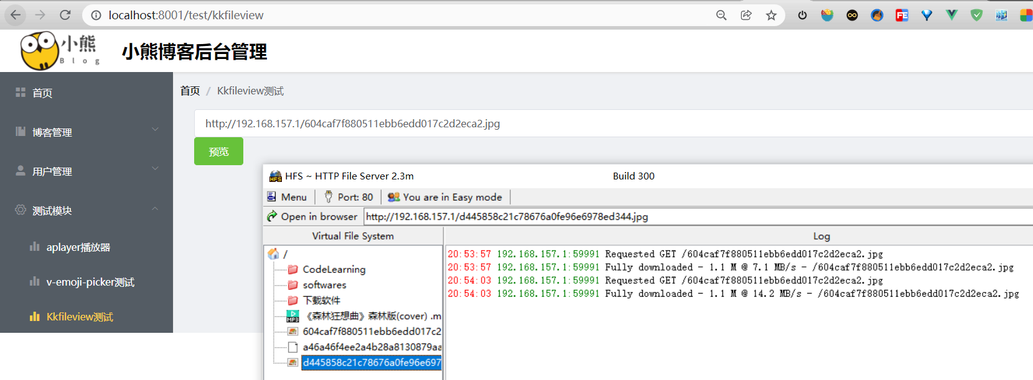Go back with the browser back arrow
1033x380 pixels.
(x=16, y=15)
